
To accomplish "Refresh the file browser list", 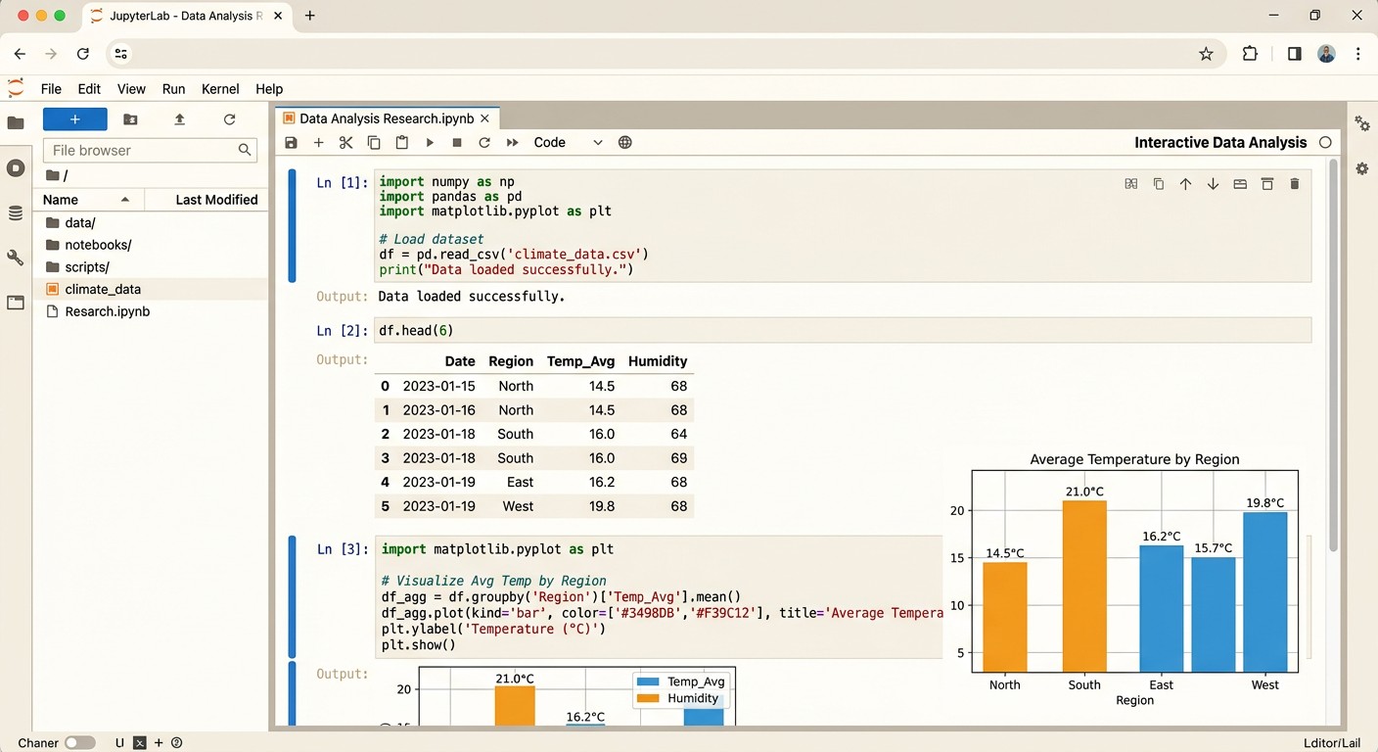I will pyautogui.click(x=229, y=119).
